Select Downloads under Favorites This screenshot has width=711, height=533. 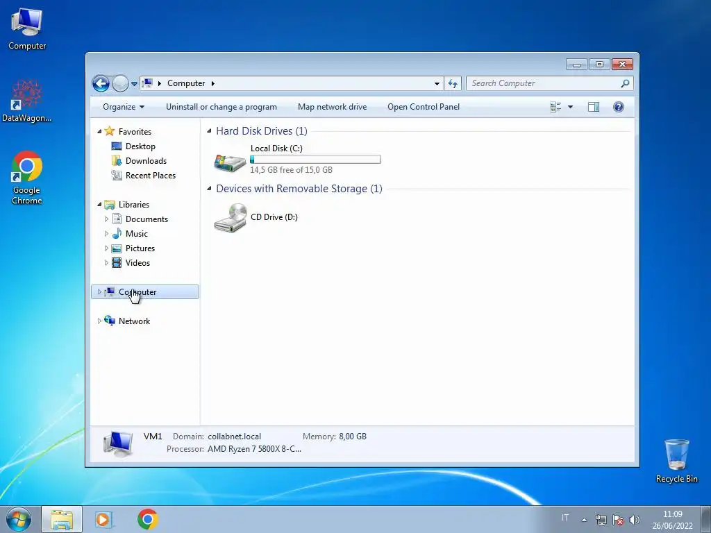(x=146, y=161)
